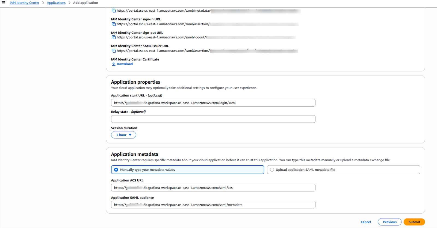The width and height of the screenshot is (437, 228).
Task: Select Manually type your metadata values
Action: (116, 170)
